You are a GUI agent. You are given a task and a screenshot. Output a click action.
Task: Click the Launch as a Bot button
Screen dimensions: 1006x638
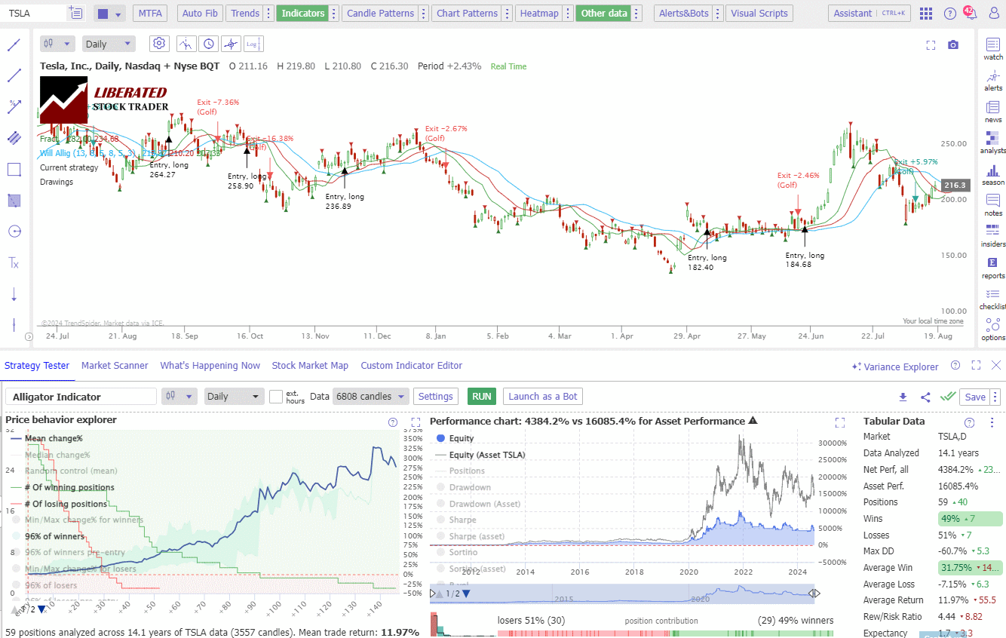(x=542, y=396)
